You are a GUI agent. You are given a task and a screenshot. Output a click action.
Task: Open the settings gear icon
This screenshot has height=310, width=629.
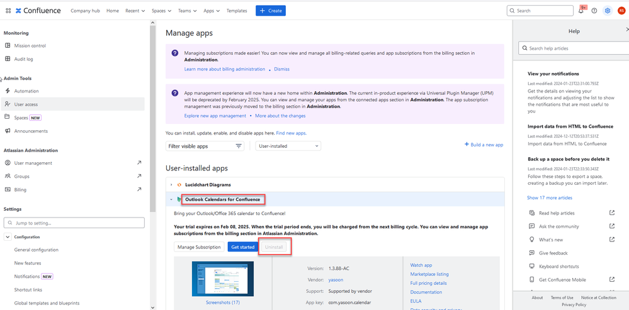pyautogui.click(x=608, y=11)
